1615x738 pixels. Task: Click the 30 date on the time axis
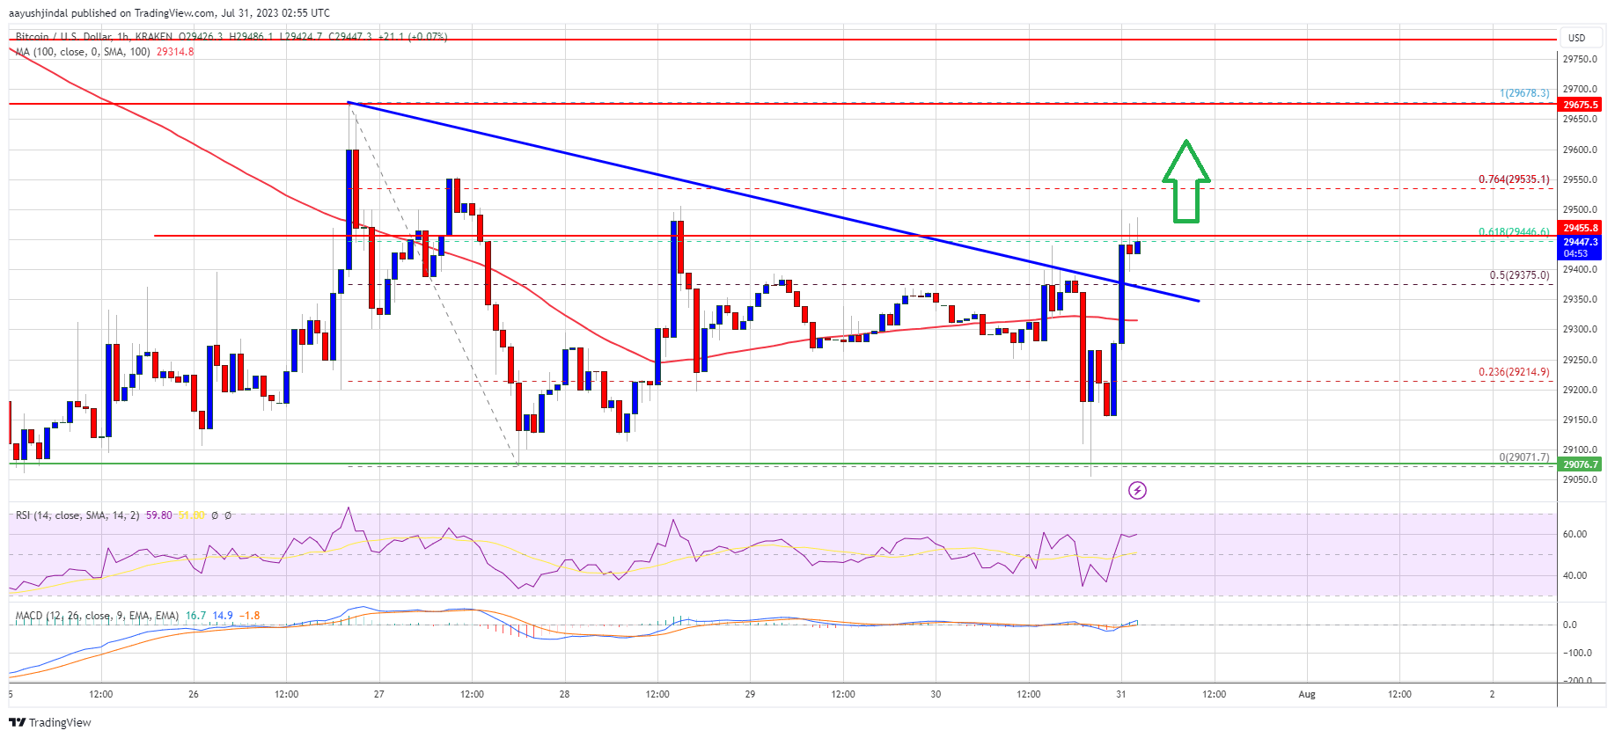pos(936,694)
